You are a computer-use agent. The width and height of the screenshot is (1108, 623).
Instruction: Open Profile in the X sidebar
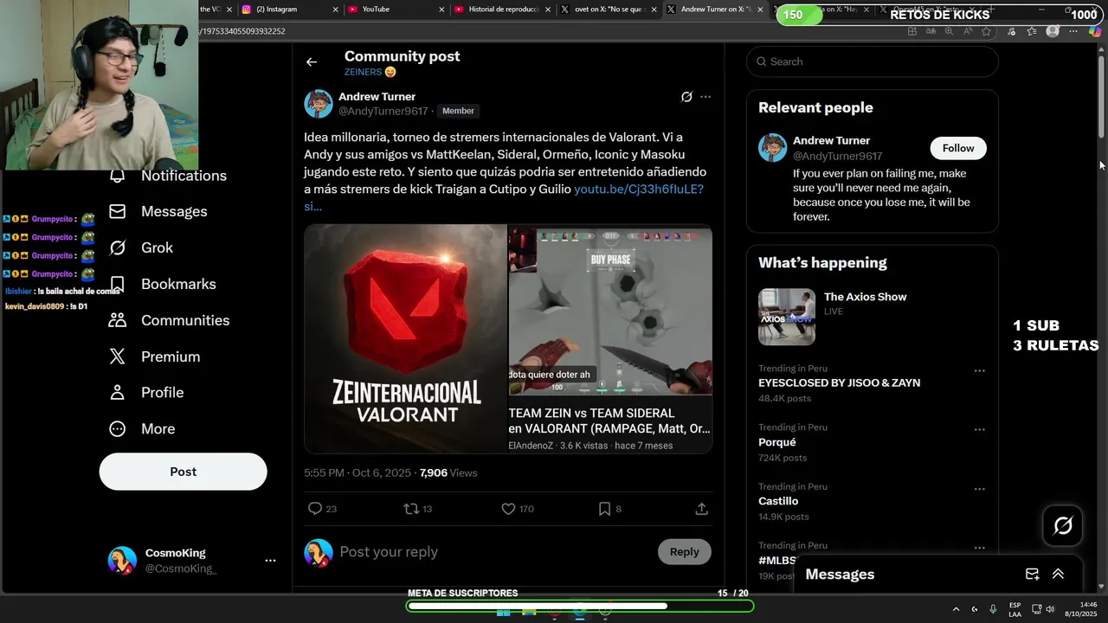click(147, 393)
